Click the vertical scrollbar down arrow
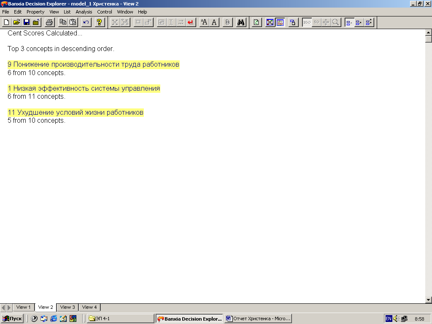Image resolution: width=432 pixels, height=324 pixels. [x=429, y=300]
